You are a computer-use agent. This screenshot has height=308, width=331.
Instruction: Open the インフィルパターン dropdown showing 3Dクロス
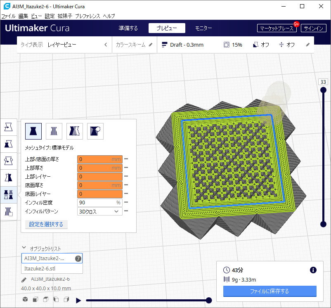click(x=100, y=211)
